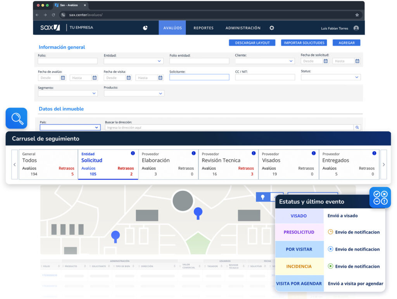The width and height of the screenshot is (397, 299).
Task: Expand the Segmento dropdown
Action: click(68, 93)
